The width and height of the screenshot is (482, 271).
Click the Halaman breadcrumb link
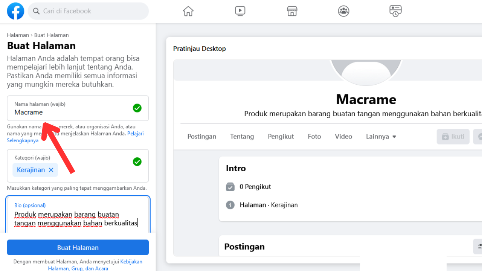[18, 35]
